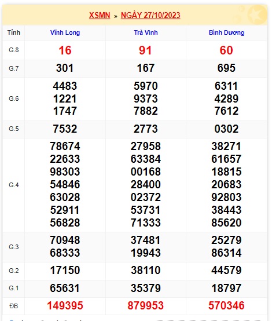The height and width of the screenshot is (321, 272).
Task: Select the G.2 number 44579
Action: 226,270
